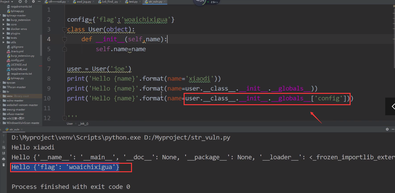Switch to the test.py tab
This screenshot has height=193, width=395.
pyautogui.click(x=132, y=2)
